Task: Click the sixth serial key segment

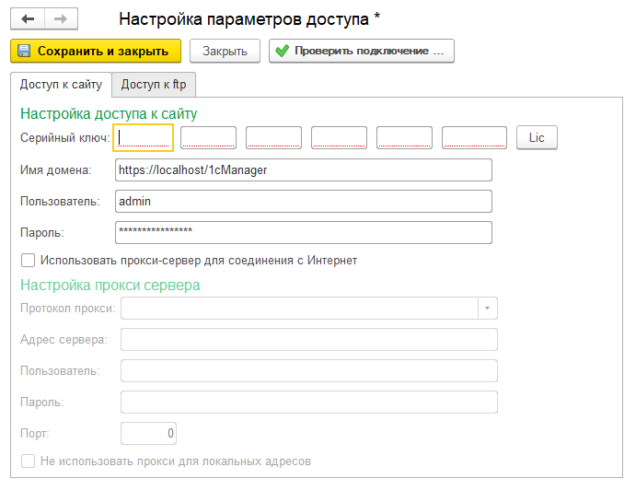Action: [474, 137]
